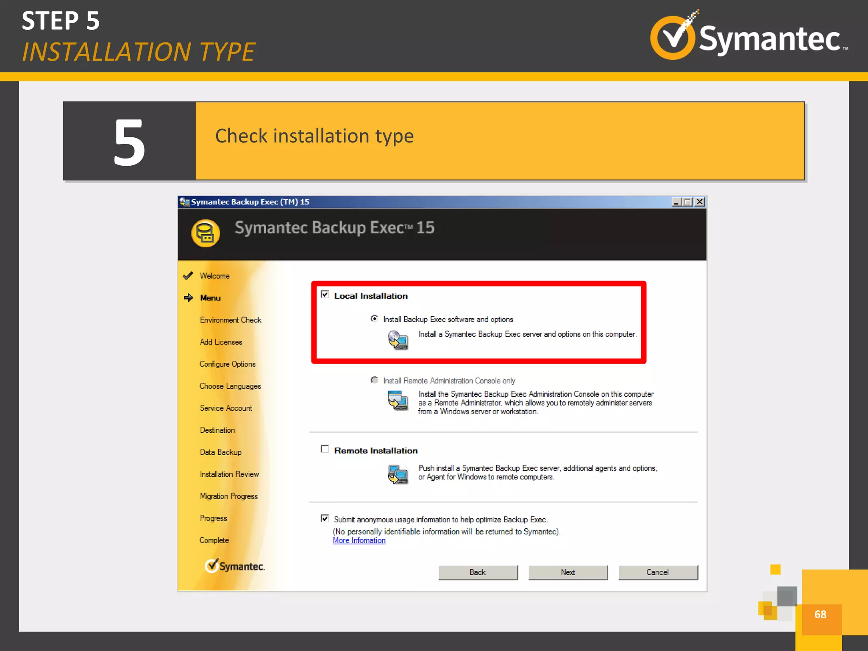Viewport: 868px width, 651px height.
Task: Select Welcome in the steps list
Action: [214, 276]
